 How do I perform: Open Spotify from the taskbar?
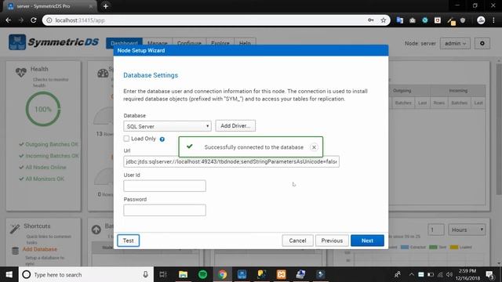[202, 274]
